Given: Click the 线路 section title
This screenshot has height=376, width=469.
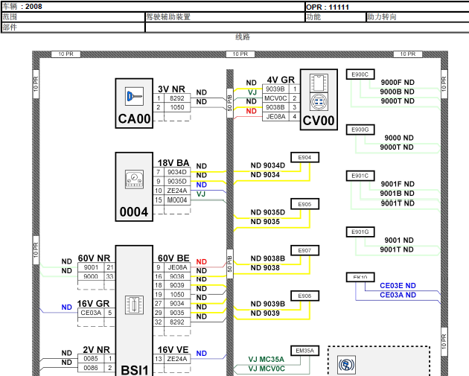Looking at the screenshot, I should 243,36.
